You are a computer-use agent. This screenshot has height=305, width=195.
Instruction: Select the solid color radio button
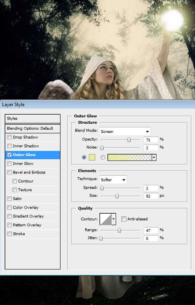point(84,157)
